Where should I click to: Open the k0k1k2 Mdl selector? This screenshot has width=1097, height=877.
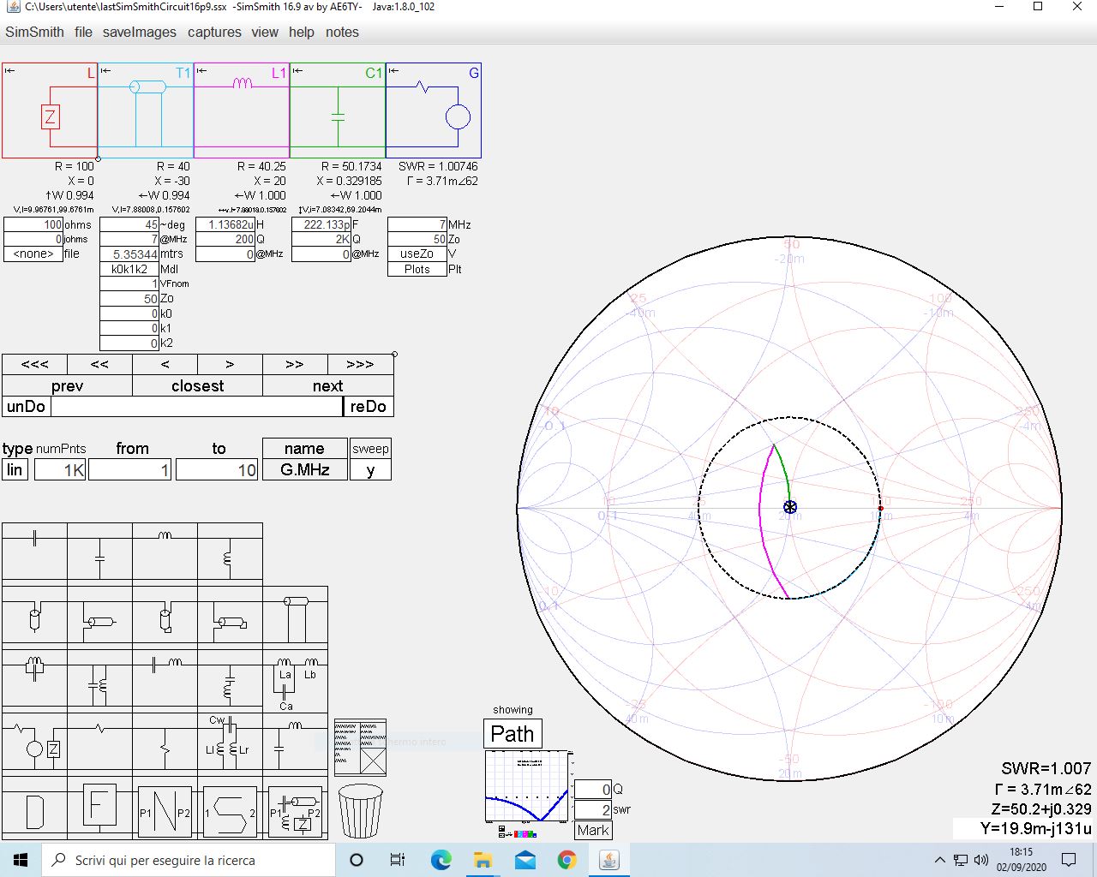129,269
